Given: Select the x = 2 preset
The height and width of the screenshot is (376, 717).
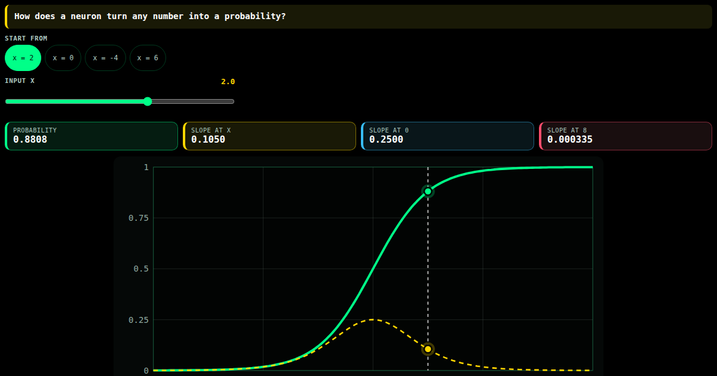Looking at the screenshot, I should click(x=23, y=58).
